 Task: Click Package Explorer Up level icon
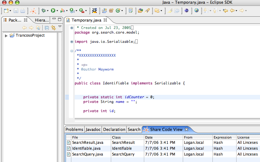[38, 28]
